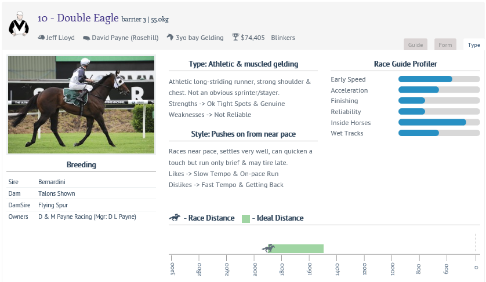Click the horse marker on distance axis

pyautogui.click(x=268, y=248)
